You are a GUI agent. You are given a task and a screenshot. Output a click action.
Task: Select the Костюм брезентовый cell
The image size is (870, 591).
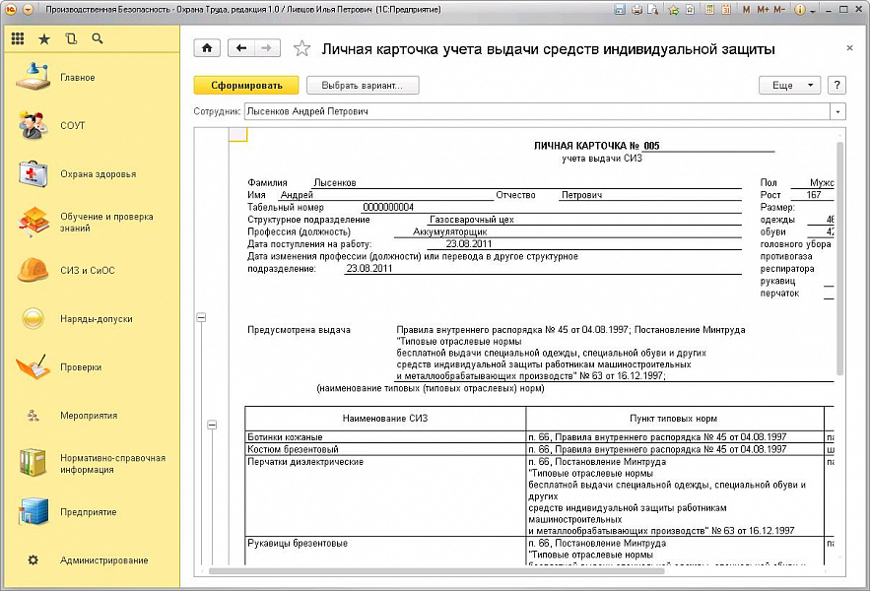pos(385,449)
